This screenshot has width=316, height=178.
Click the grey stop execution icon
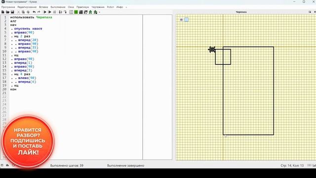point(54,12)
